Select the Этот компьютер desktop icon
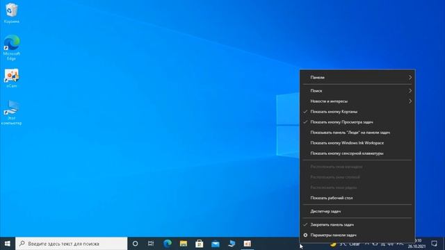Viewport: 445px width, 250px height. click(11, 112)
